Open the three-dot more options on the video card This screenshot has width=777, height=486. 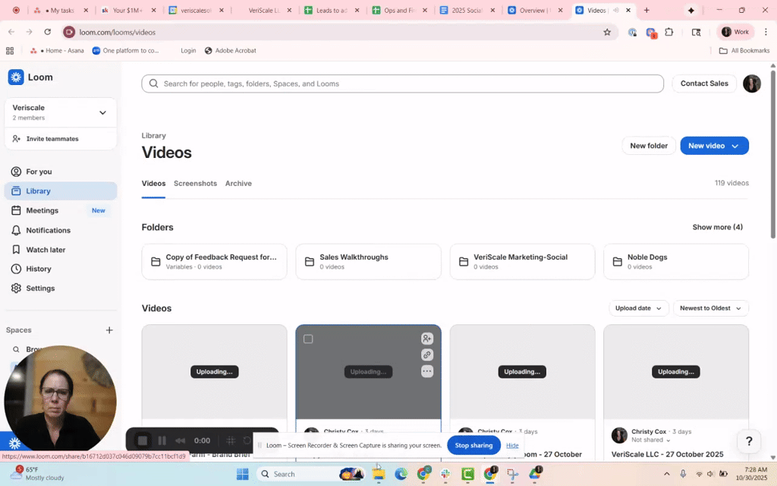[x=427, y=370]
